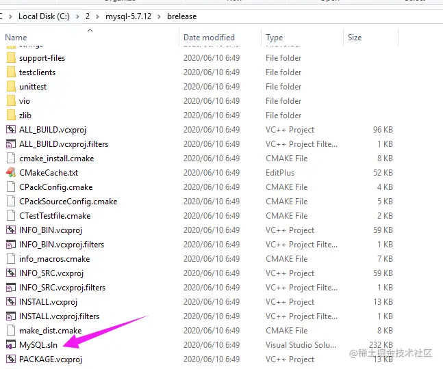Sort files by the Size column
The width and height of the screenshot is (443, 369).
355,38
